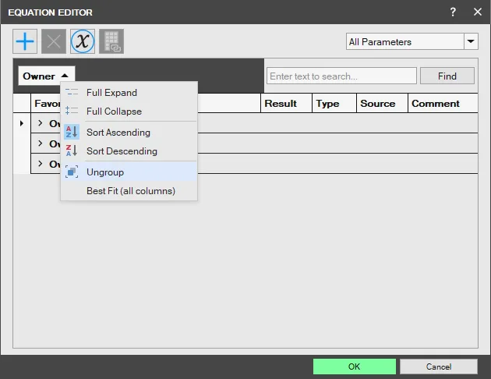Click the Cancel button
This screenshot has height=379, width=491.
pyautogui.click(x=438, y=367)
